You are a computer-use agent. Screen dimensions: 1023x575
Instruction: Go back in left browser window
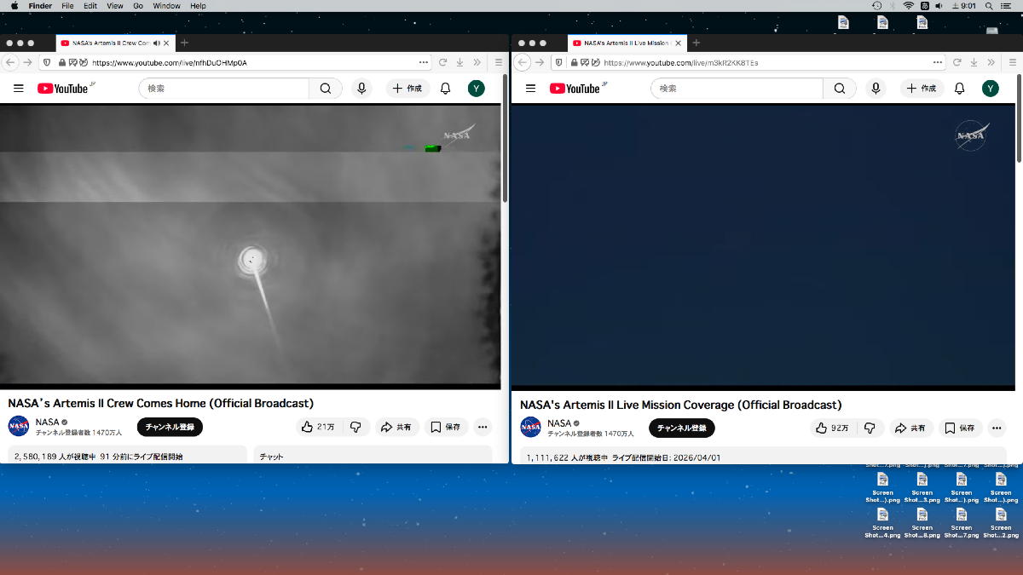11,62
